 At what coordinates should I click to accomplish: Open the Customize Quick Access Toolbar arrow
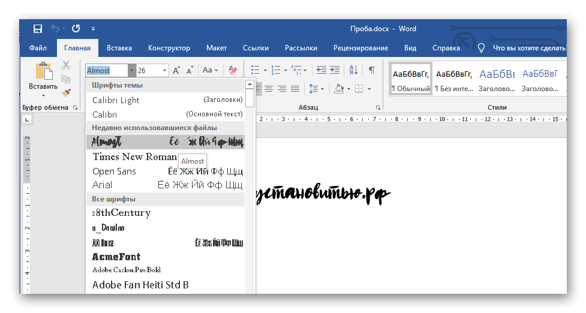(x=93, y=29)
